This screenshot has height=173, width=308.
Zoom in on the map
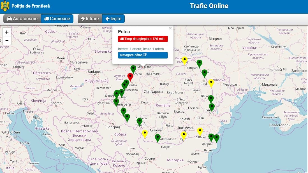click(7, 32)
